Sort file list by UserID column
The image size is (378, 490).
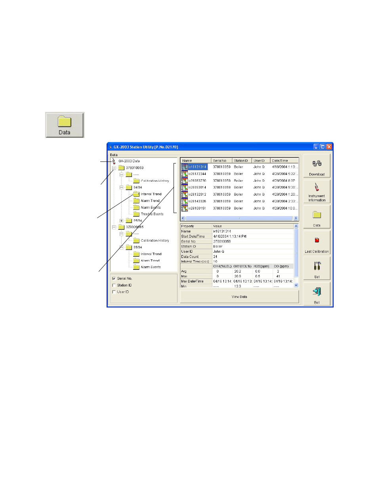[261, 161]
